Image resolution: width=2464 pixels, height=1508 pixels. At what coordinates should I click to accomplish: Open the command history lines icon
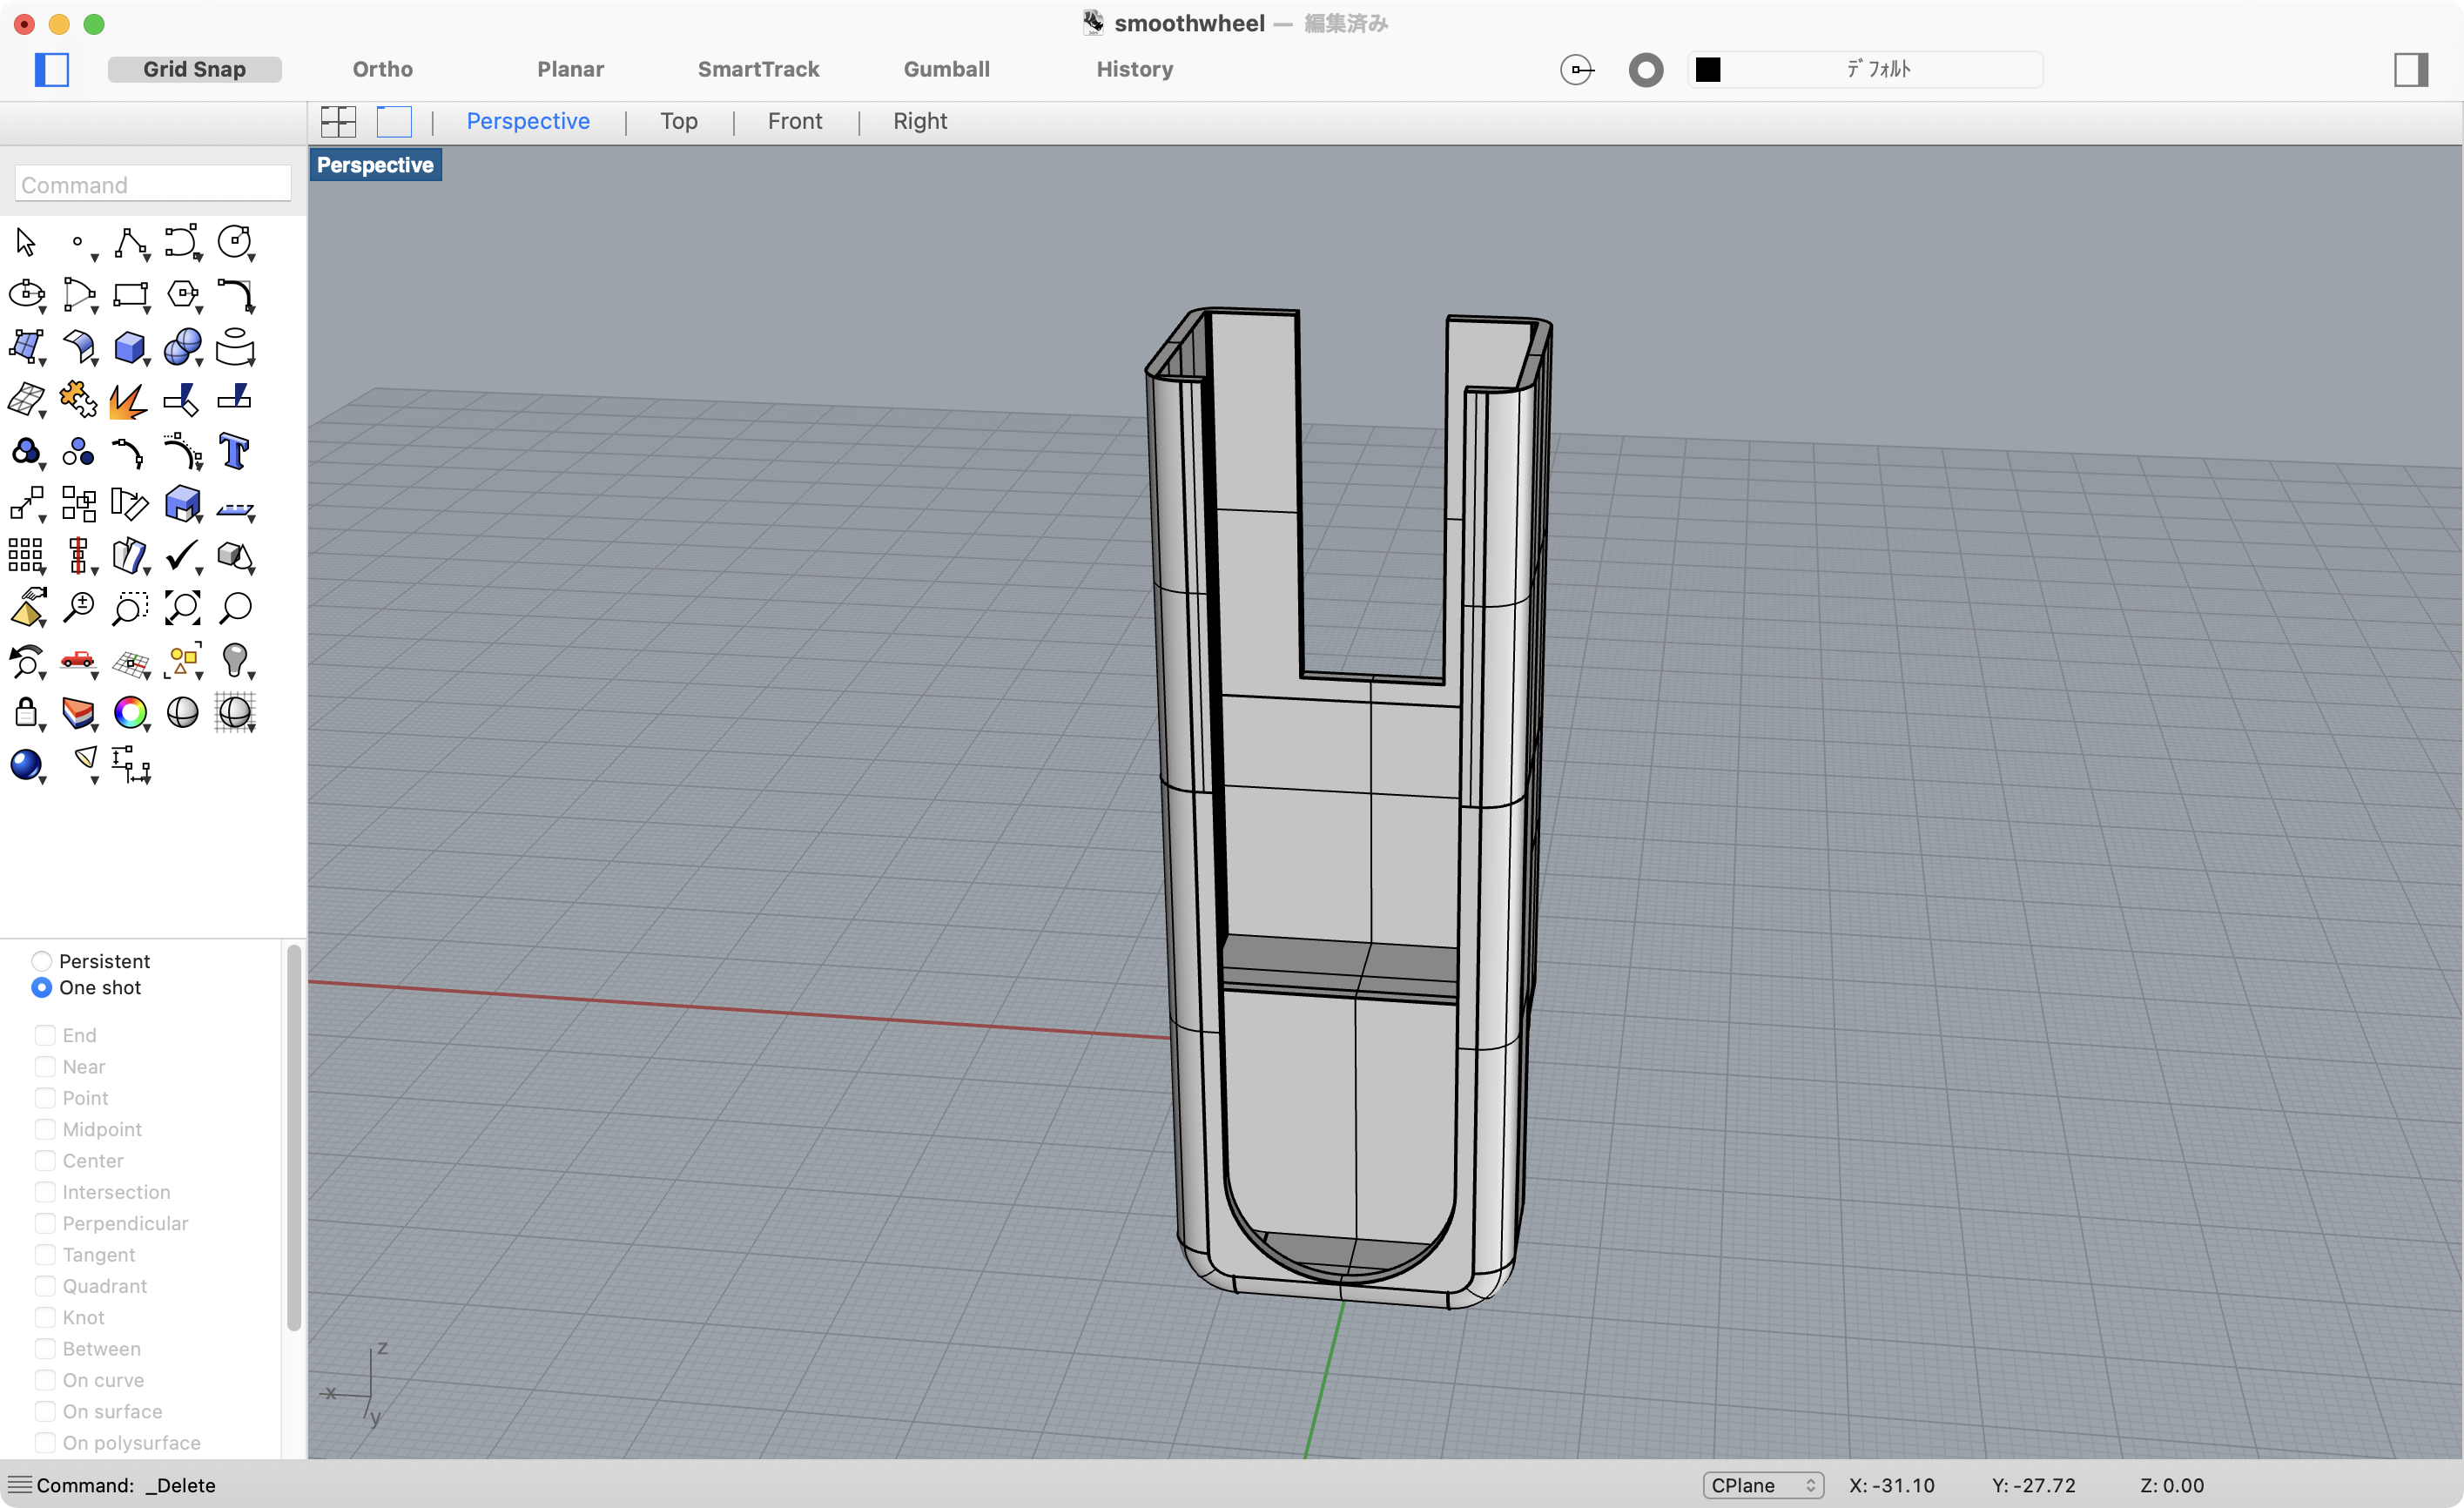point(19,1485)
